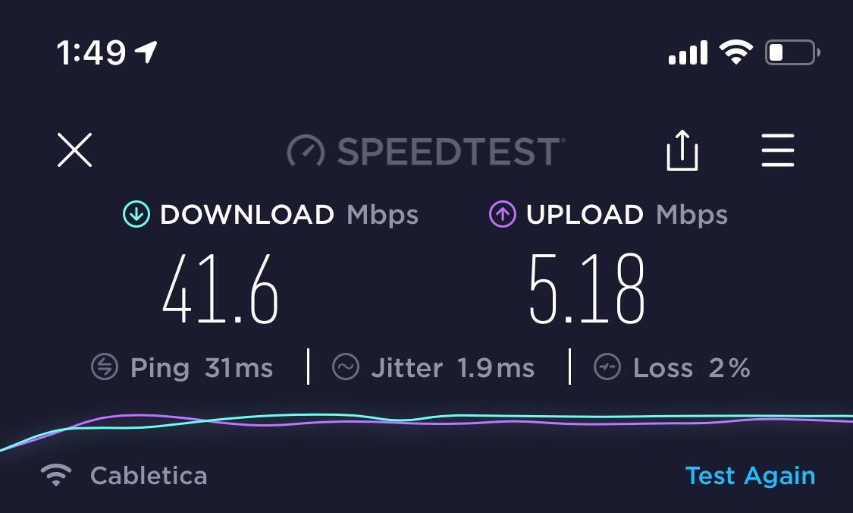Tap the Jitter wave icon

coord(346,367)
